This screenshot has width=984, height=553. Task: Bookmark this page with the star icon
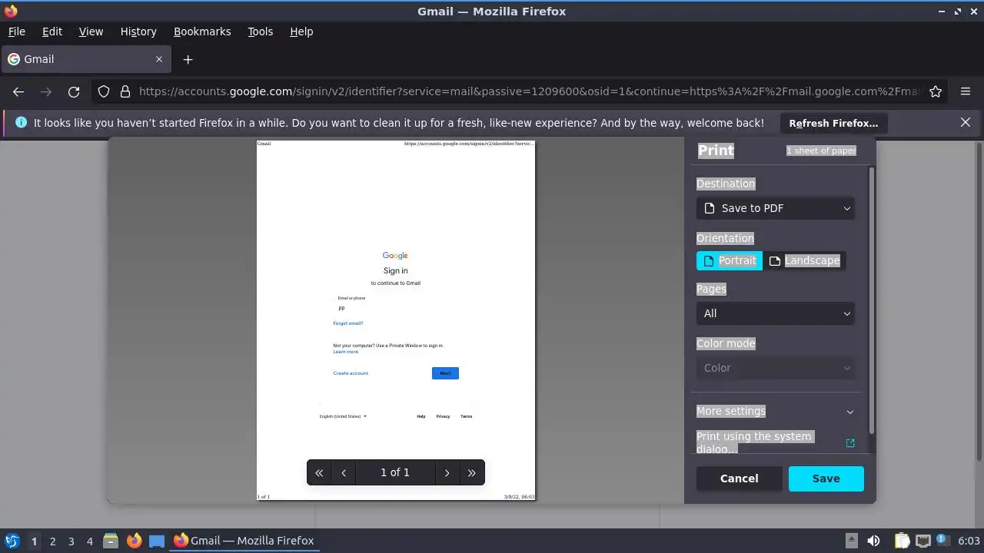click(936, 91)
